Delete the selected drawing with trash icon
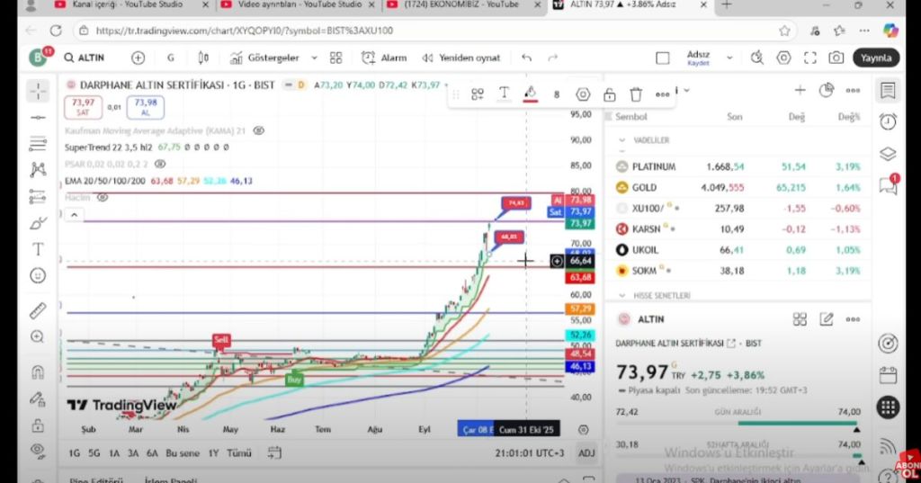 point(636,94)
